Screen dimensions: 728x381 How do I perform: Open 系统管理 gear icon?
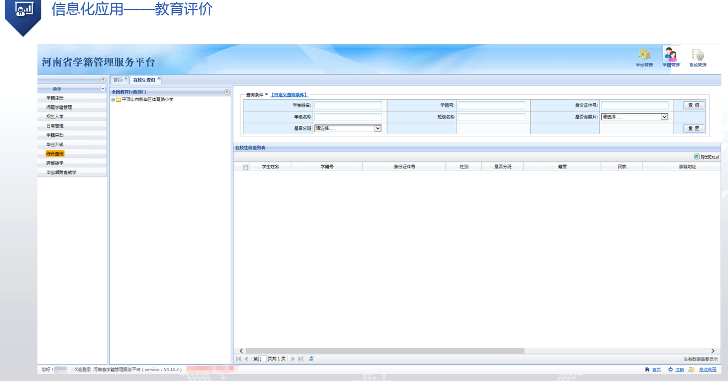coord(698,56)
